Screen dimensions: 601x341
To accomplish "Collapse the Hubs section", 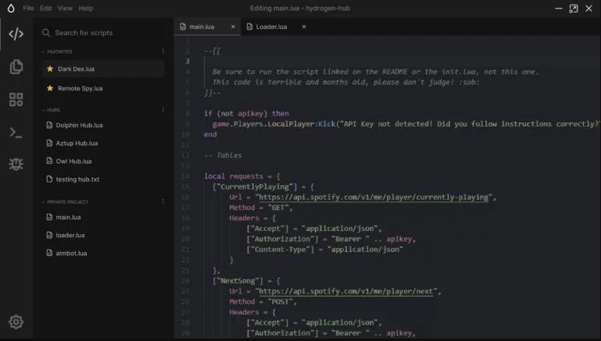I will [x=43, y=110].
